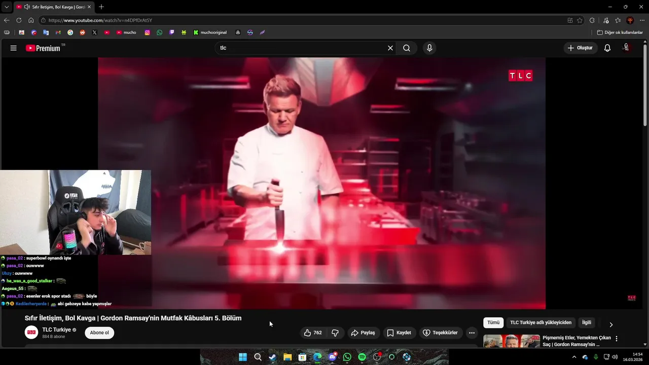Subscribe with Abone ol button
Viewport: 649px width, 365px height.
[x=99, y=333]
